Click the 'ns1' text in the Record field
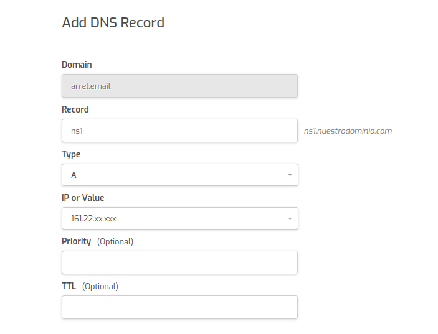The image size is (438, 334). 77,131
